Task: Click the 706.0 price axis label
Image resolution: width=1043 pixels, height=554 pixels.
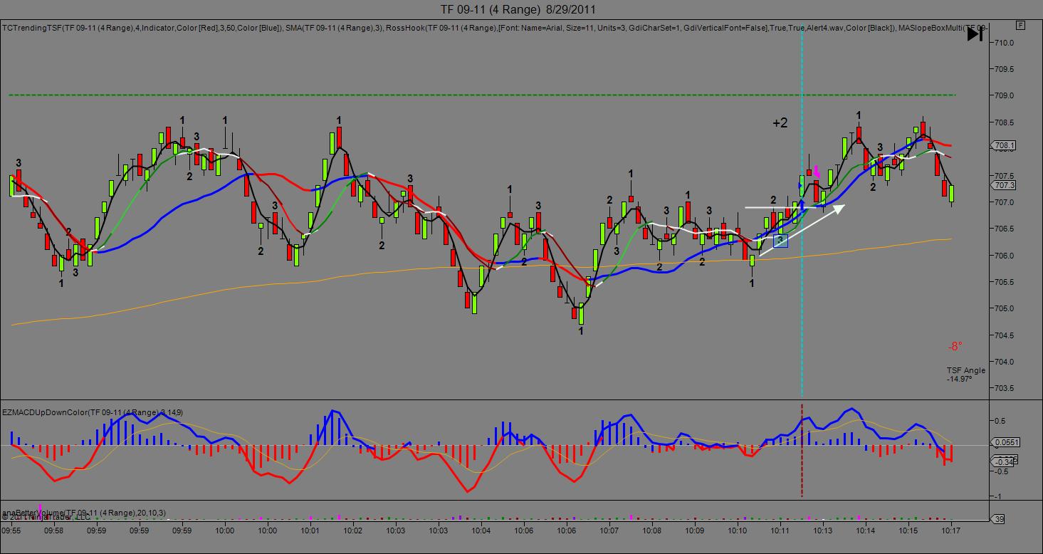Action: click(x=1004, y=256)
